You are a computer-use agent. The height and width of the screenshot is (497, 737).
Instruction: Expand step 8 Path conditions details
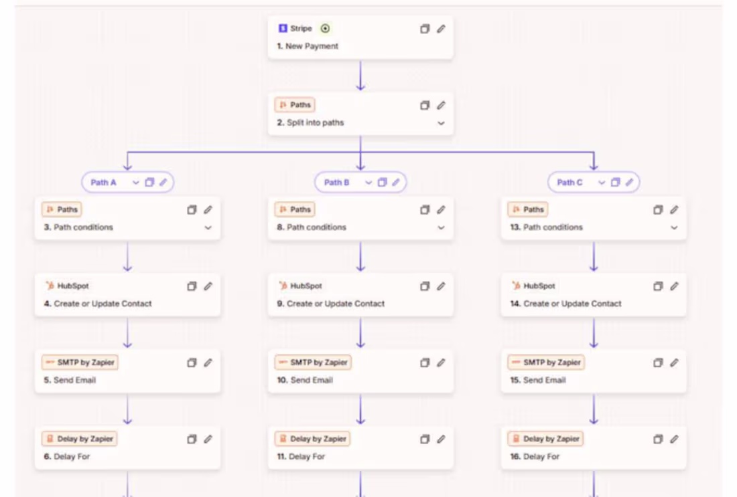pos(441,227)
